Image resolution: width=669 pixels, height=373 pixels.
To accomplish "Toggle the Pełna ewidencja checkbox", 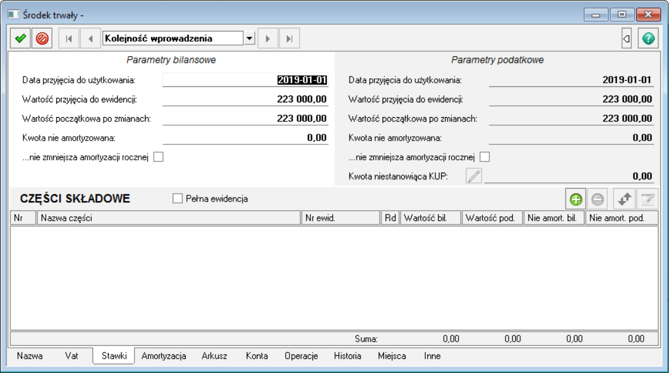I will [x=178, y=199].
